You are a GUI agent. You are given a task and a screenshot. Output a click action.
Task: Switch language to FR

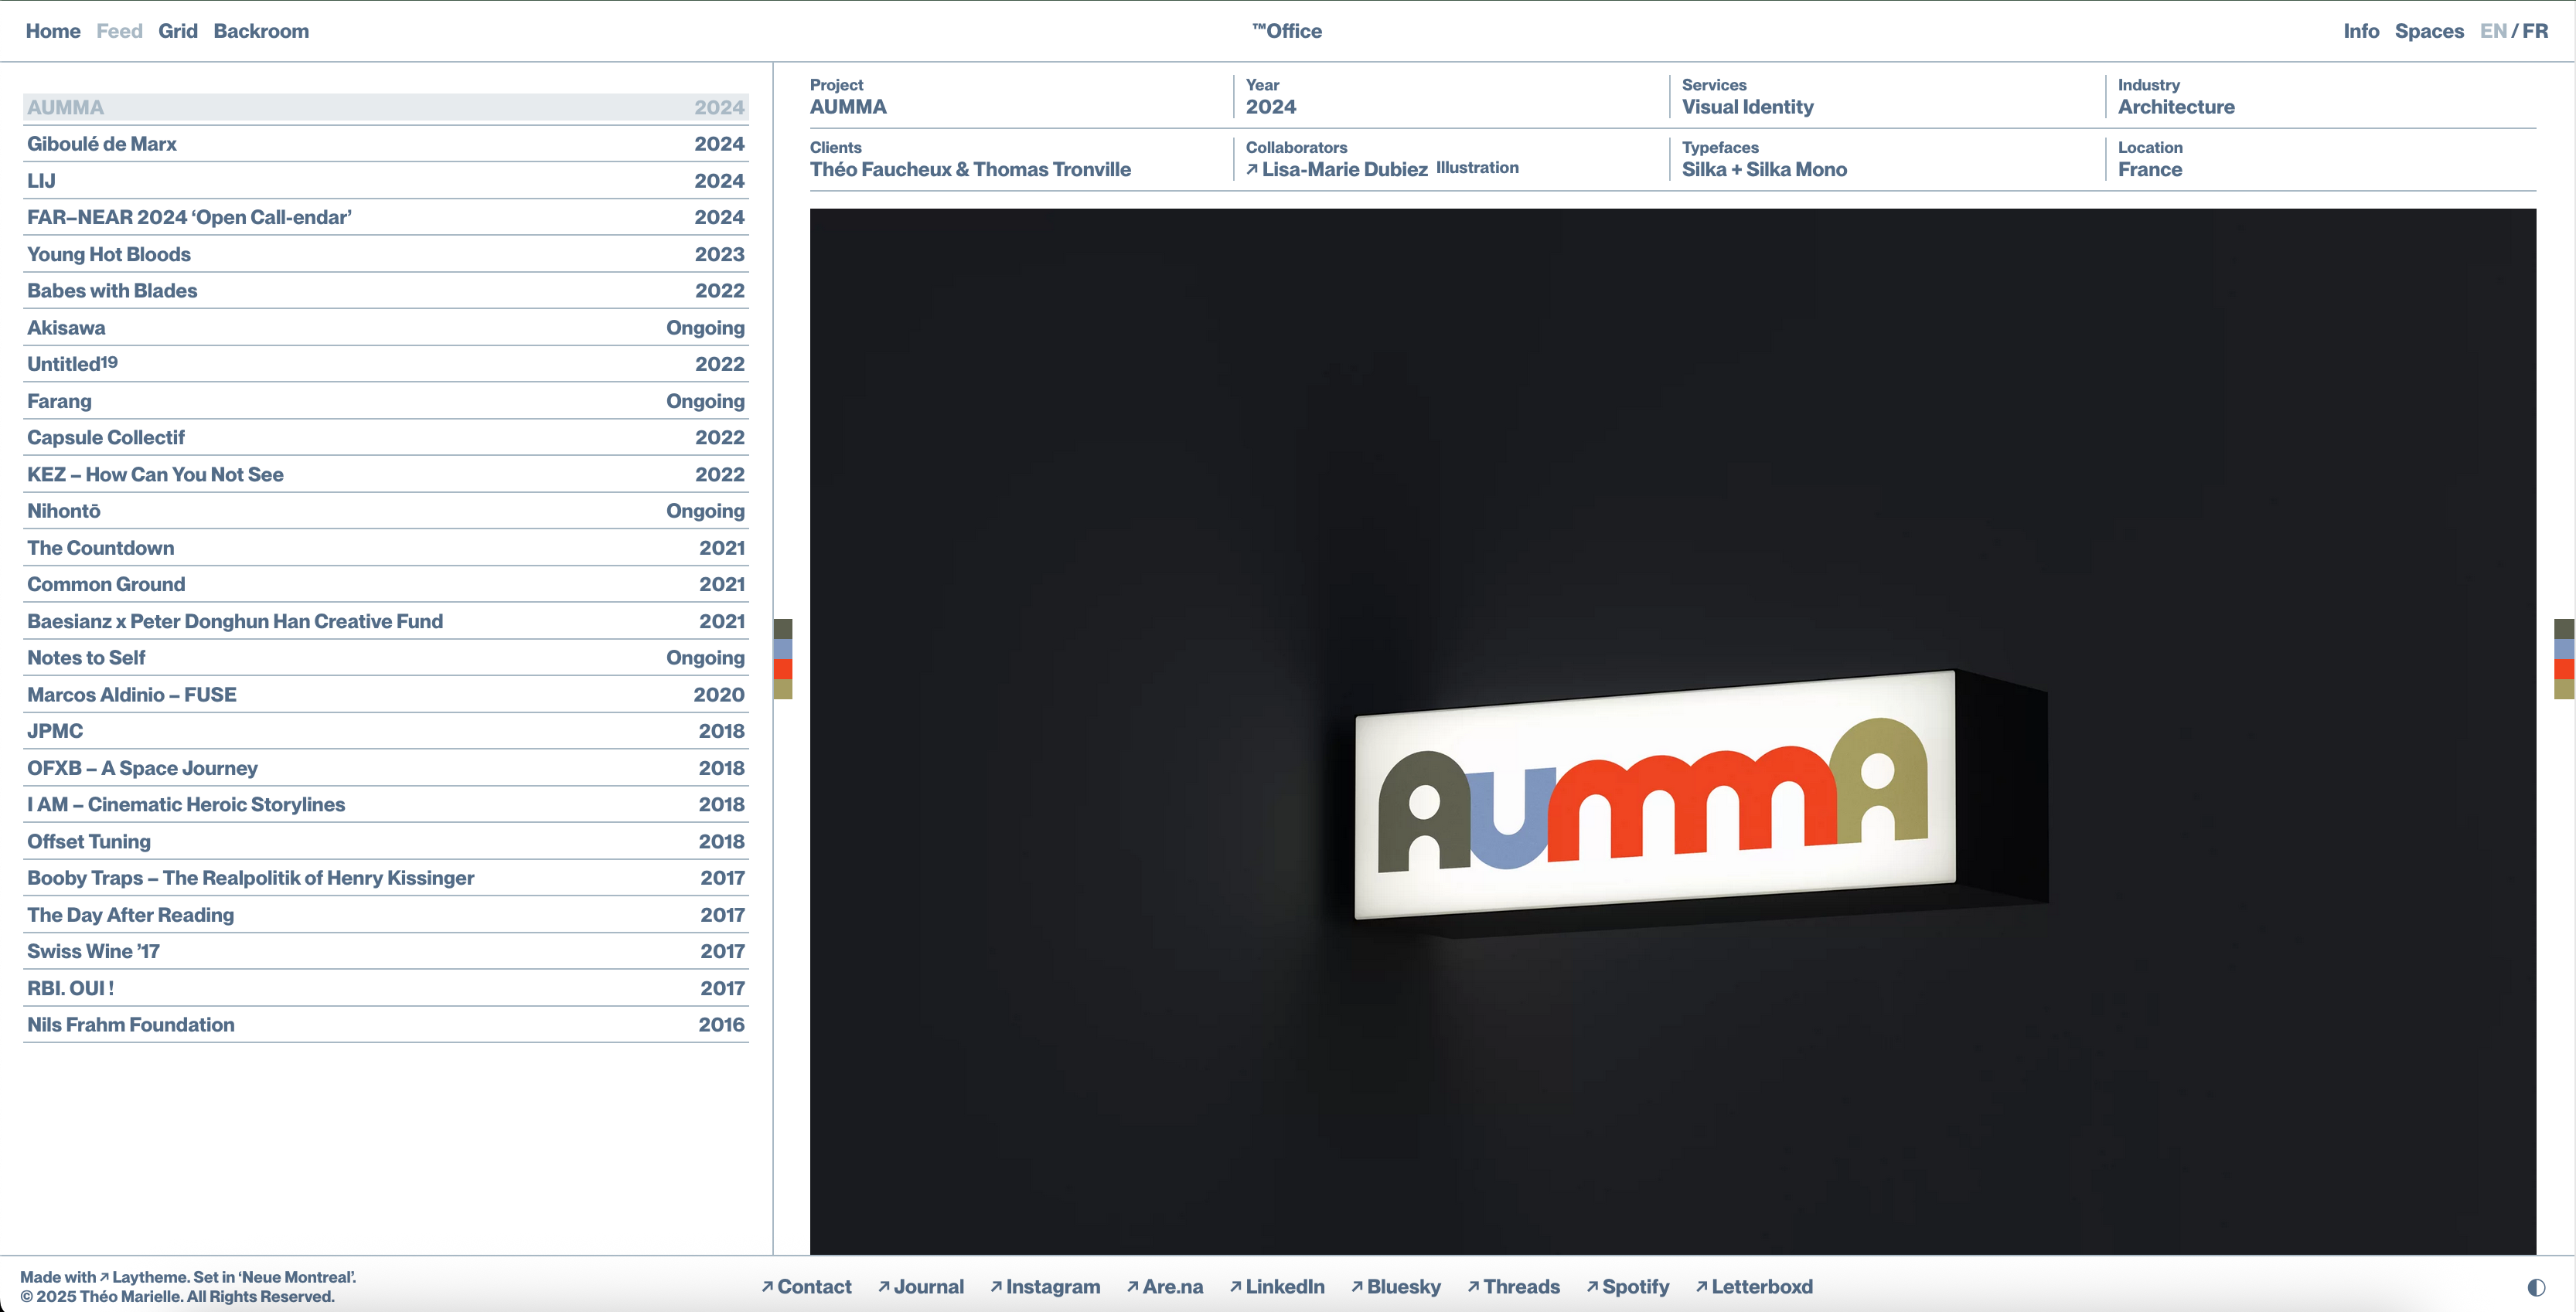[2535, 31]
